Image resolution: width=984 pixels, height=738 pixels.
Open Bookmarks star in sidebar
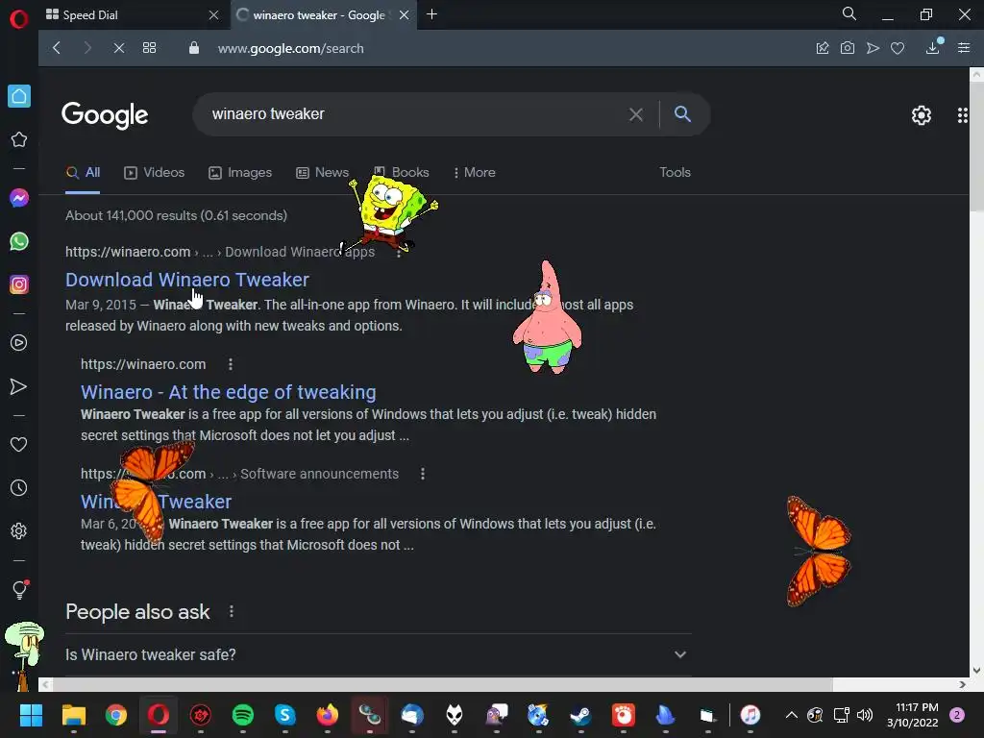(19, 139)
